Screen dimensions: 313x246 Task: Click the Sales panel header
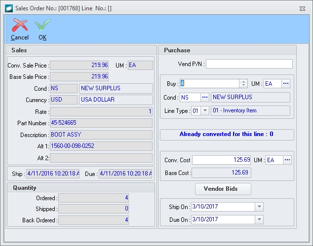(x=81, y=50)
